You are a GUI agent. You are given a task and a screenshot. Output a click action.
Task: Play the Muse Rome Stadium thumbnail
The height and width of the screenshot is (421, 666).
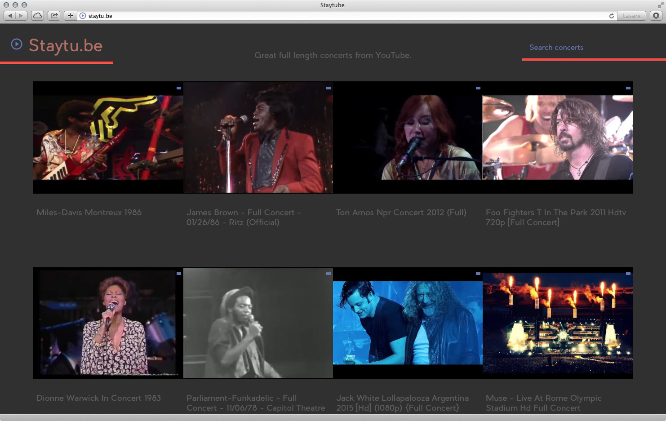558,323
